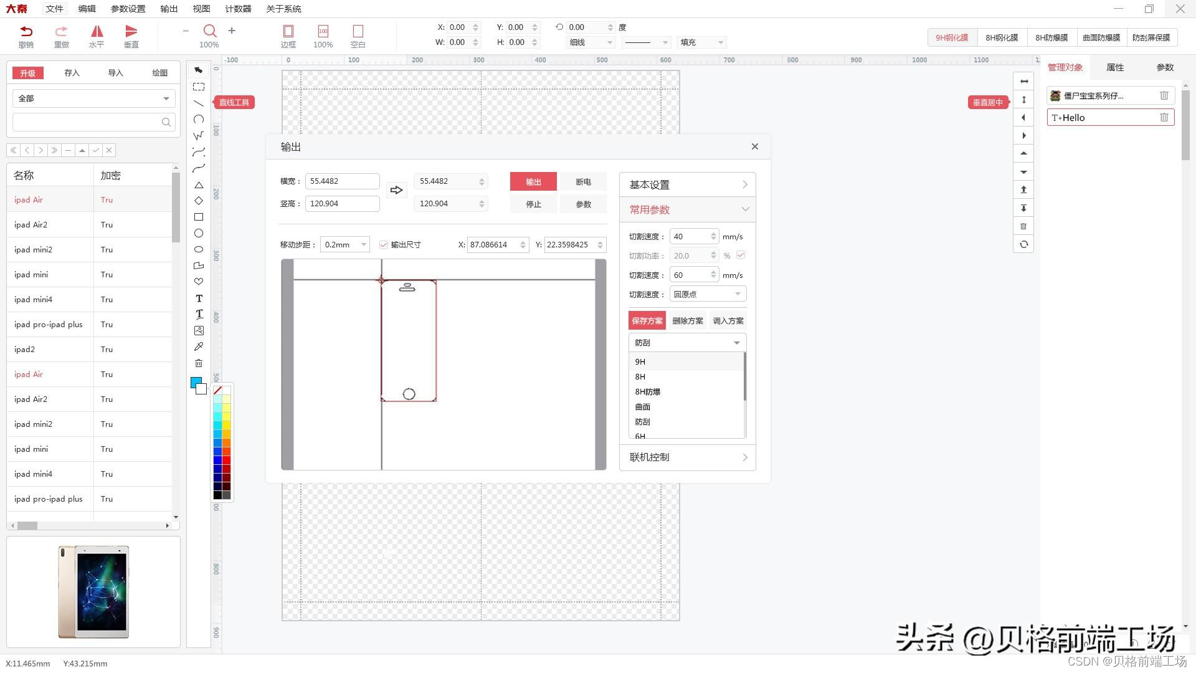This screenshot has height=673, width=1196.
Task: Select the eyedropper tool
Action: pos(199,346)
